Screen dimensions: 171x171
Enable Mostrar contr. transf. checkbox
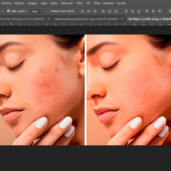48,11
